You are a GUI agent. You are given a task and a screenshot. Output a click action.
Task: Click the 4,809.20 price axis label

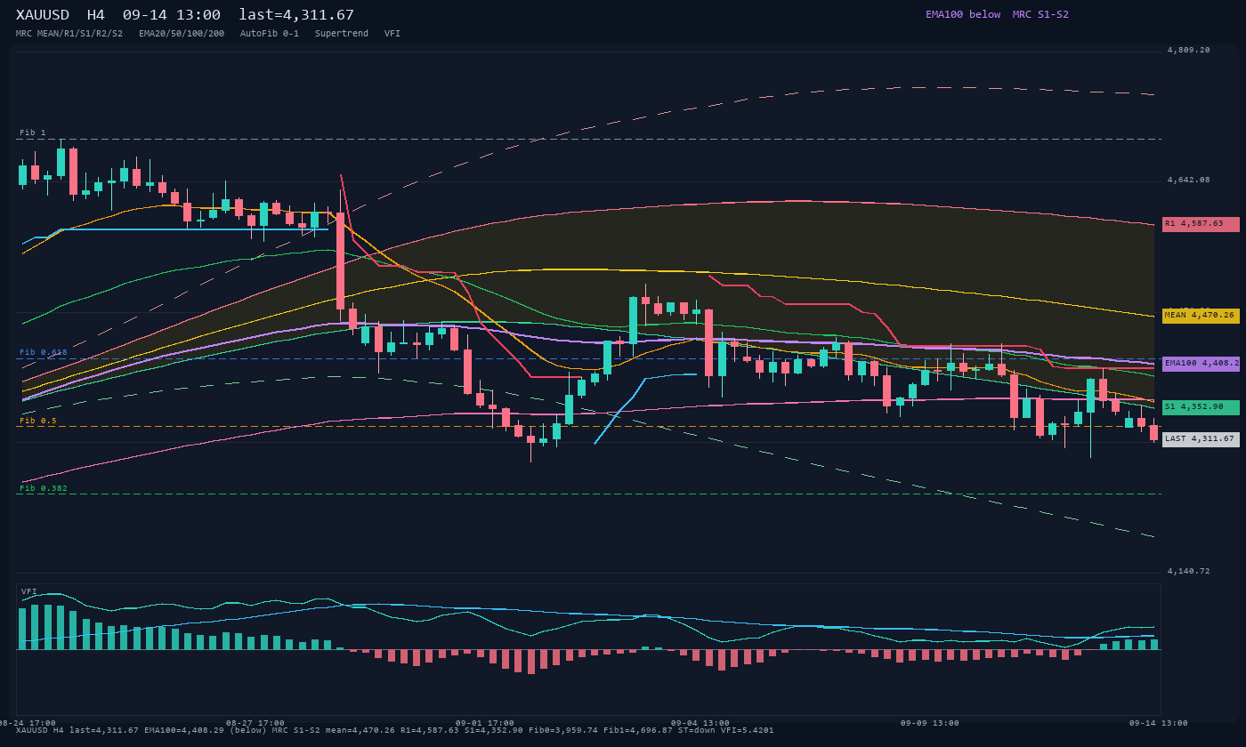pyautogui.click(x=1189, y=50)
